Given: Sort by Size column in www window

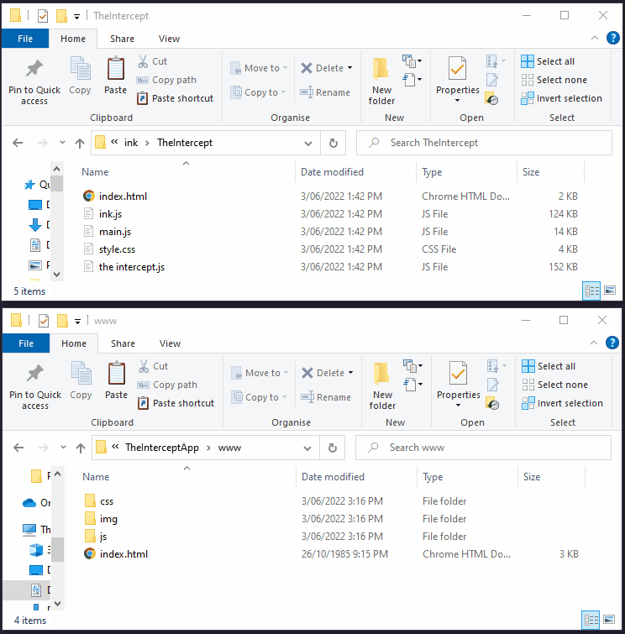Looking at the screenshot, I should coord(551,477).
